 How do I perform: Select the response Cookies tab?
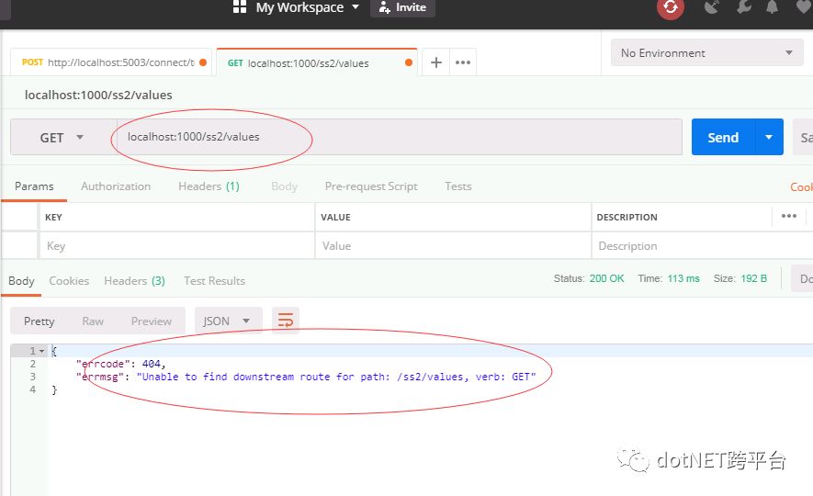point(69,281)
